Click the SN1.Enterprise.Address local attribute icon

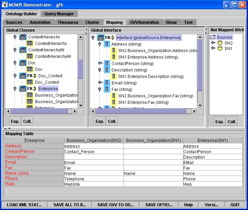pyautogui.click(x=114, y=57)
